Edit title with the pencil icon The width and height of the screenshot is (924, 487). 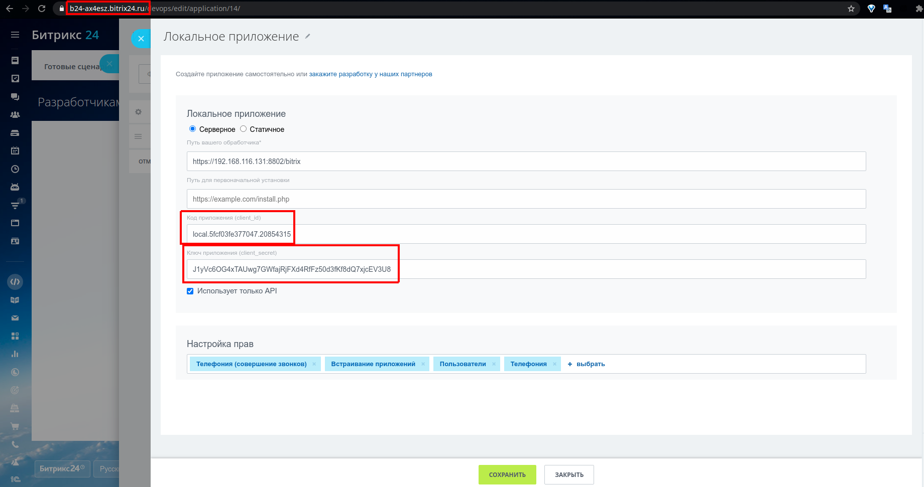tap(308, 36)
